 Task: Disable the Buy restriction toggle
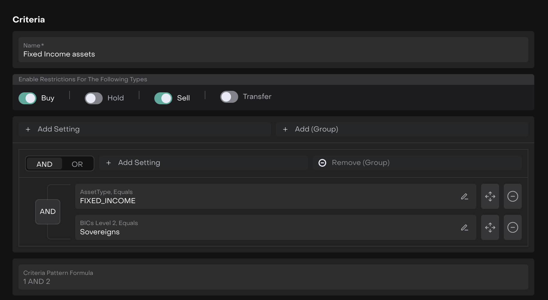tap(27, 98)
